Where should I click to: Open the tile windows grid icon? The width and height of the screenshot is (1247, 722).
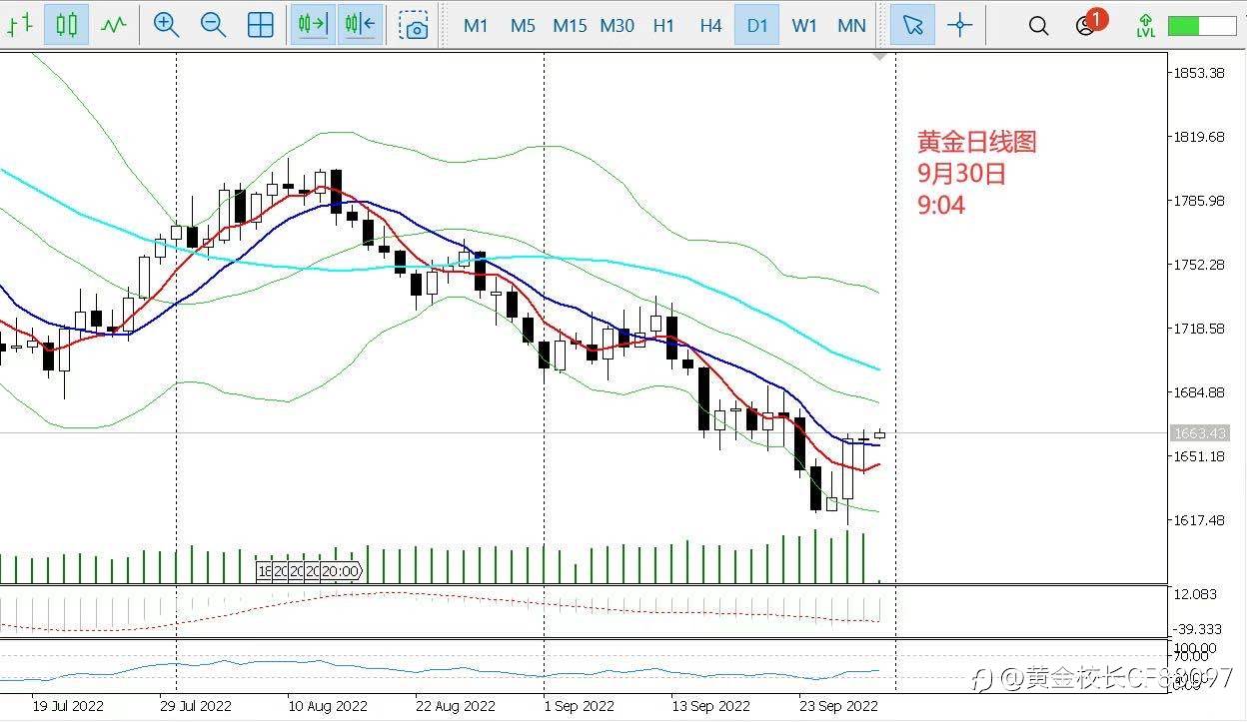(260, 25)
